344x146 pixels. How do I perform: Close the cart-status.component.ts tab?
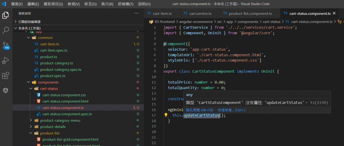[x=334, y=13]
